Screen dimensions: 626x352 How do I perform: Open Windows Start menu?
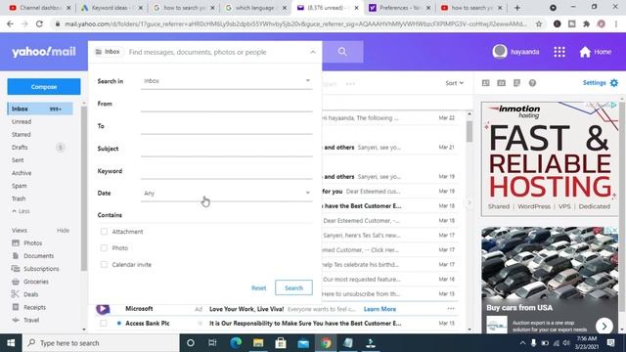coord(11,343)
